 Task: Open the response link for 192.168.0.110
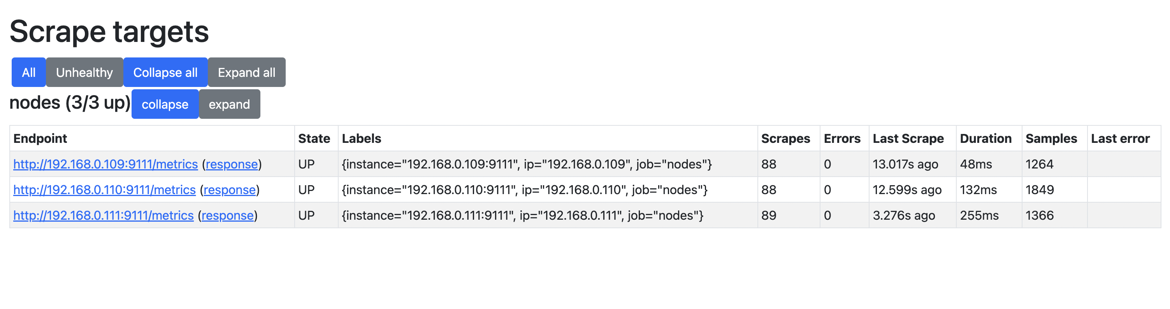[229, 190]
